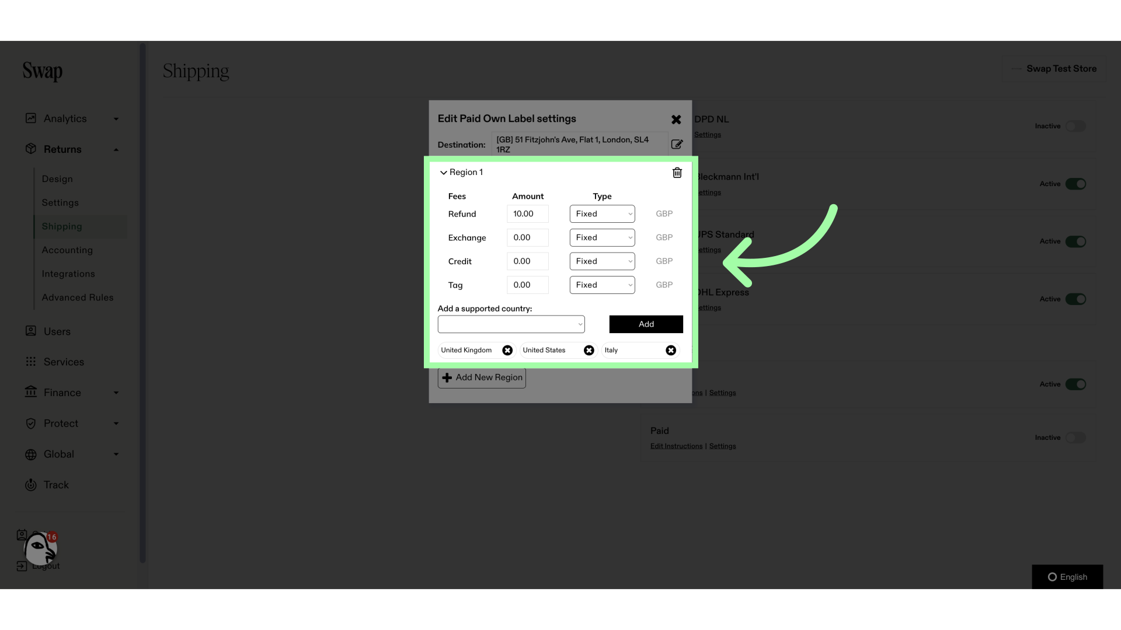Open the English language selector

click(x=1067, y=577)
